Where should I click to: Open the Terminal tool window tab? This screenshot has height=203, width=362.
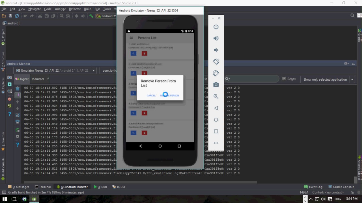[43, 187]
